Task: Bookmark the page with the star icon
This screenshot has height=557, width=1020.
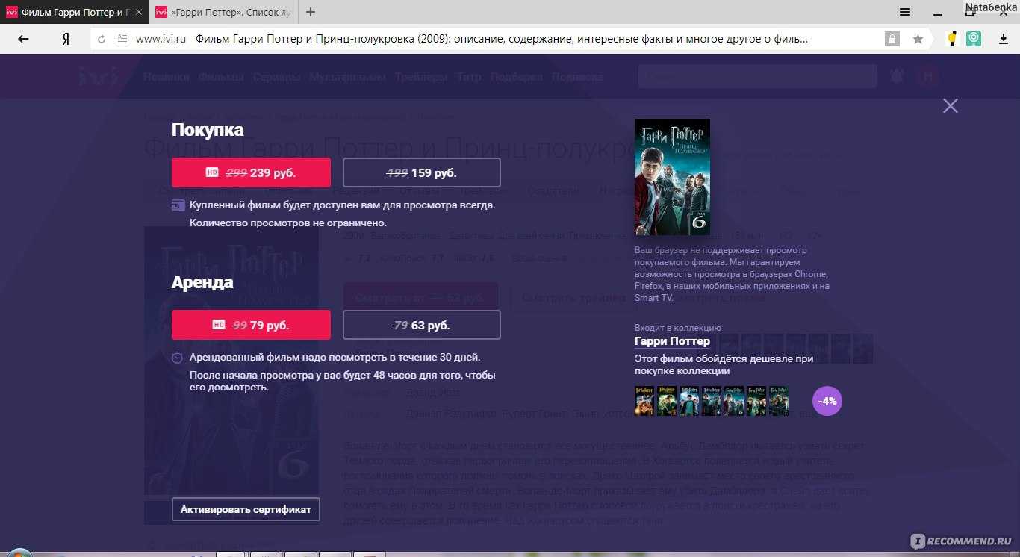Action: coord(918,39)
